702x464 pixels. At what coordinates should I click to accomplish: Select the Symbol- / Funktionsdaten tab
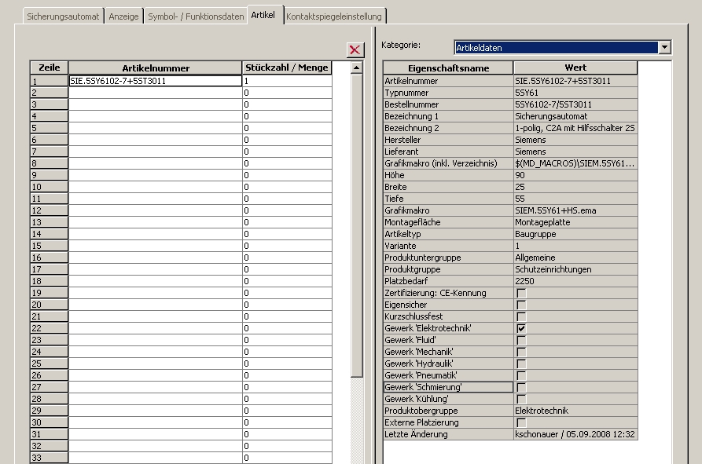point(196,16)
